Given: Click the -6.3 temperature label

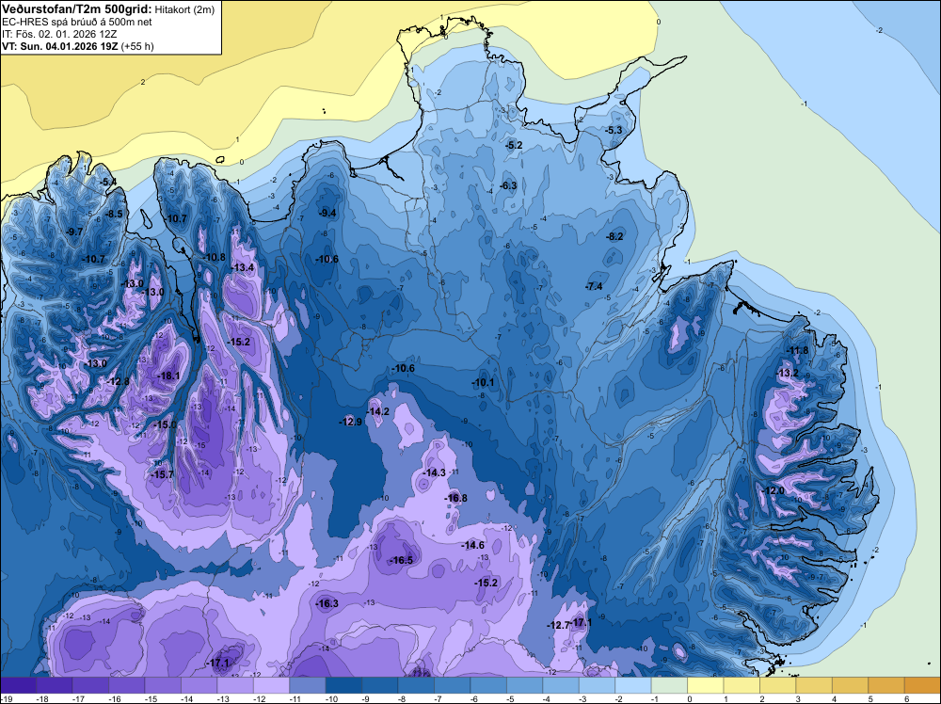Looking at the screenshot, I should click(509, 185).
